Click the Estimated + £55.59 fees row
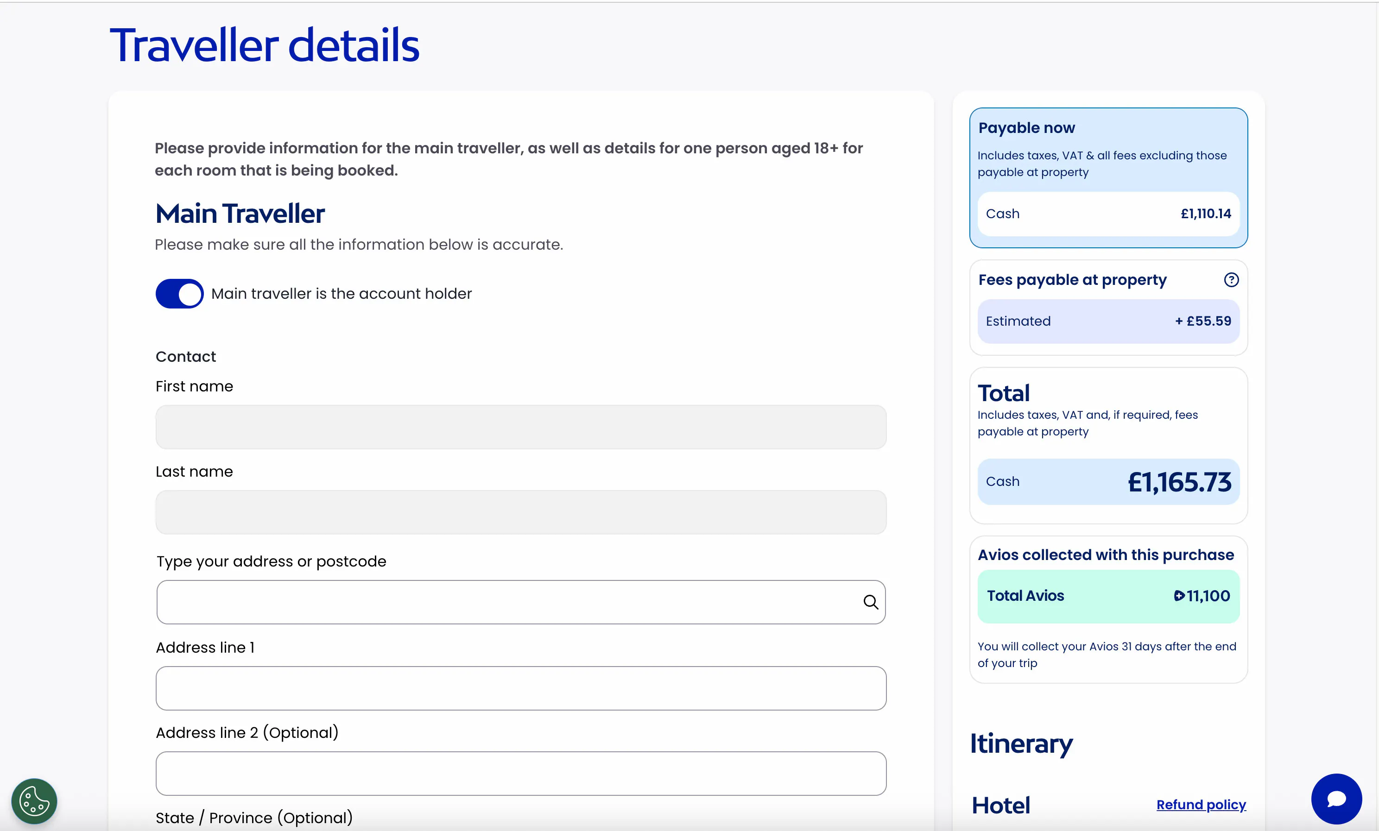1379x831 pixels. point(1108,321)
